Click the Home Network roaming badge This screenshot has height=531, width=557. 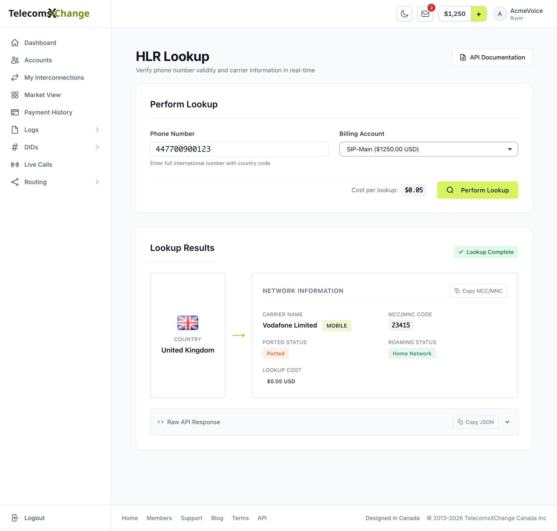[412, 353]
